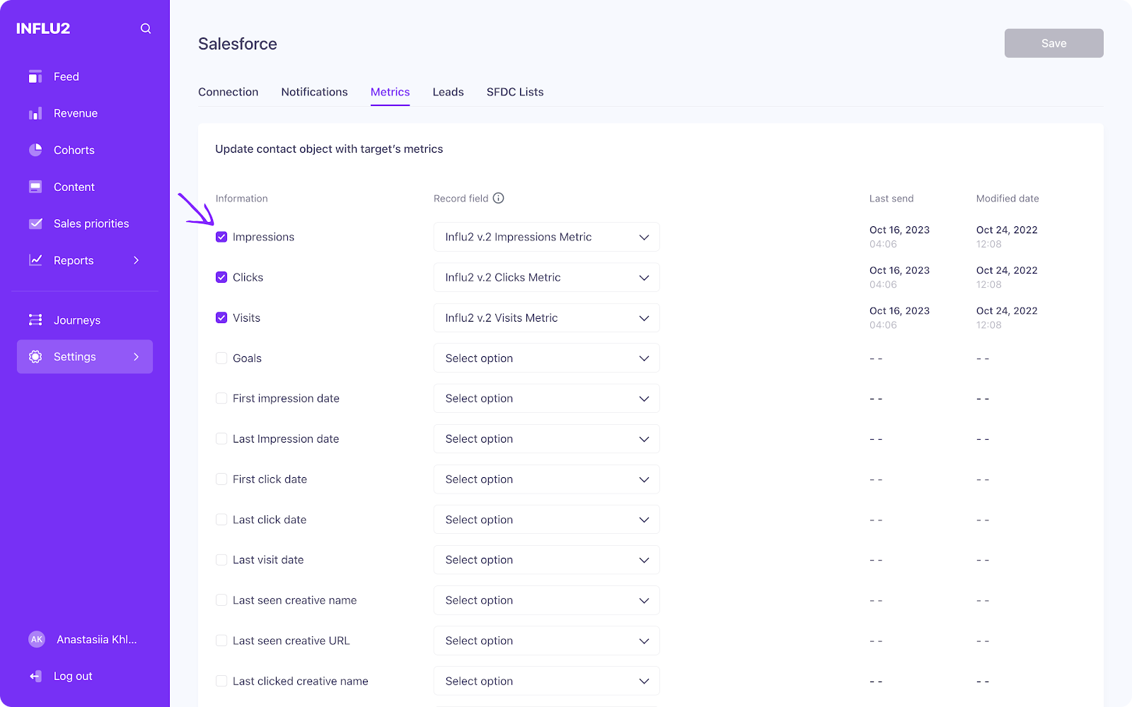Check the First impression date checkbox
Screen dimensions: 1132x707
pos(221,398)
